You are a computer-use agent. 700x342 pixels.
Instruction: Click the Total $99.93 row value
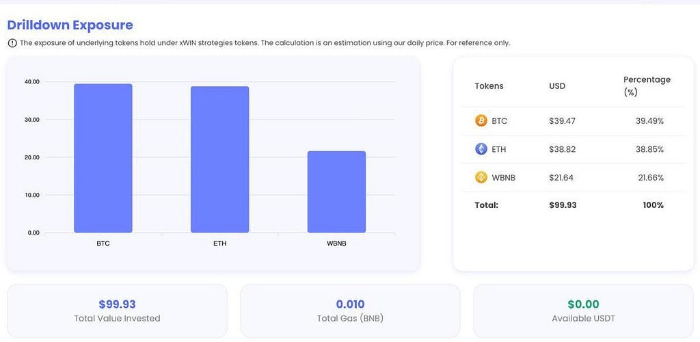click(563, 205)
